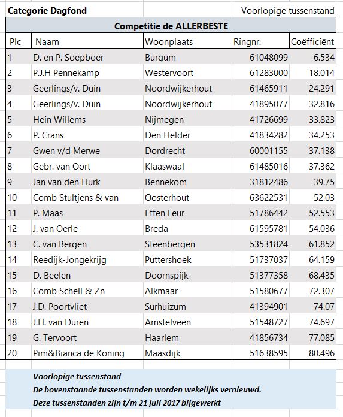
Task: Click the 'Den Helder' cell
Action: [187, 135]
